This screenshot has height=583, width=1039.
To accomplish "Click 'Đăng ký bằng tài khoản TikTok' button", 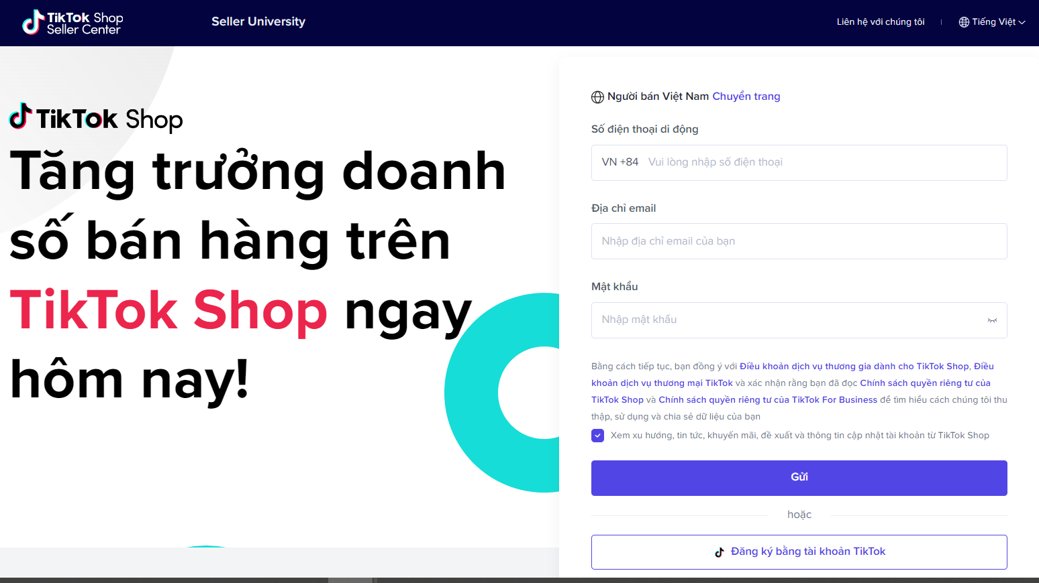I will coord(799,552).
